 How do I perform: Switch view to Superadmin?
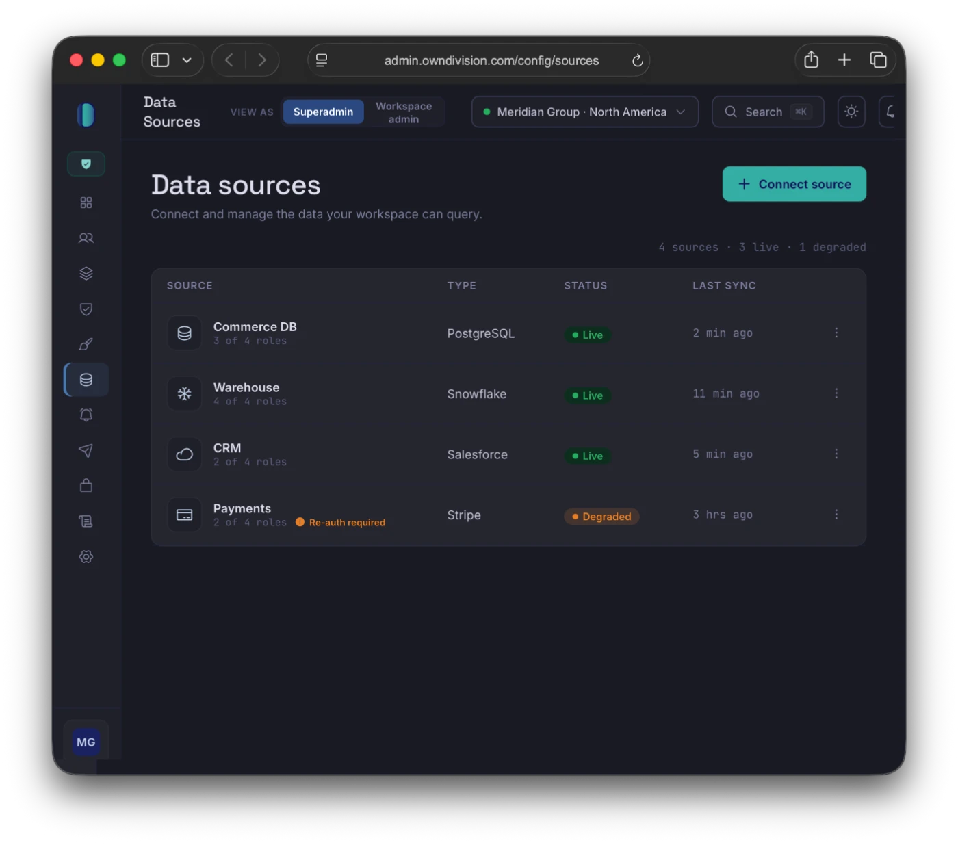pos(323,112)
